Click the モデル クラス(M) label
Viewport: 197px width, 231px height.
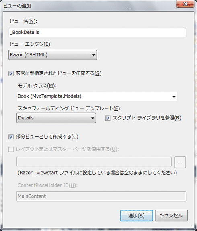[37, 85]
